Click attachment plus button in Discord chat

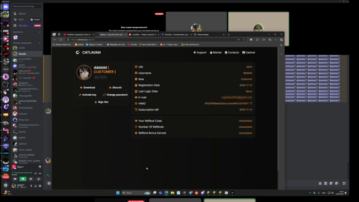(49, 183)
